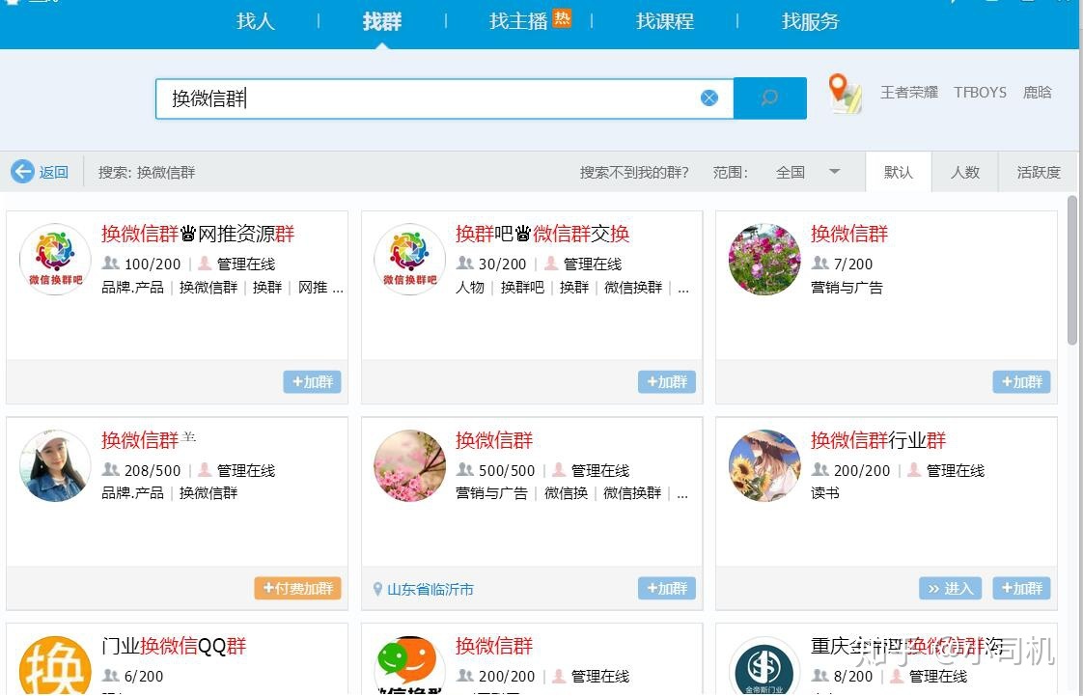Image resolution: width=1083 pixels, height=696 pixels.
Task: Click 返回 link
Action: pos(53,172)
